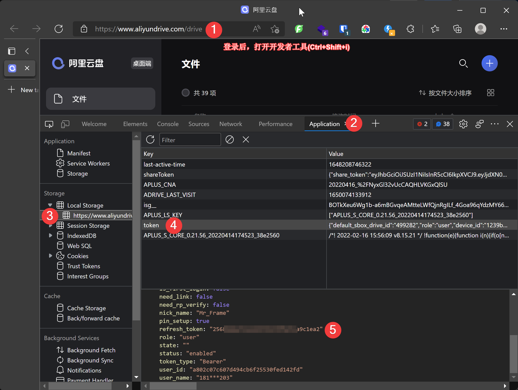Switch to the Console tab
Screen dimensions: 518x390
168,124
